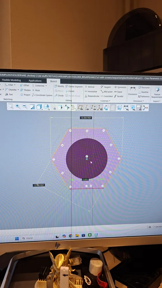Select the Text sketch tool
This screenshot has width=162, height=288.
point(9,94)
